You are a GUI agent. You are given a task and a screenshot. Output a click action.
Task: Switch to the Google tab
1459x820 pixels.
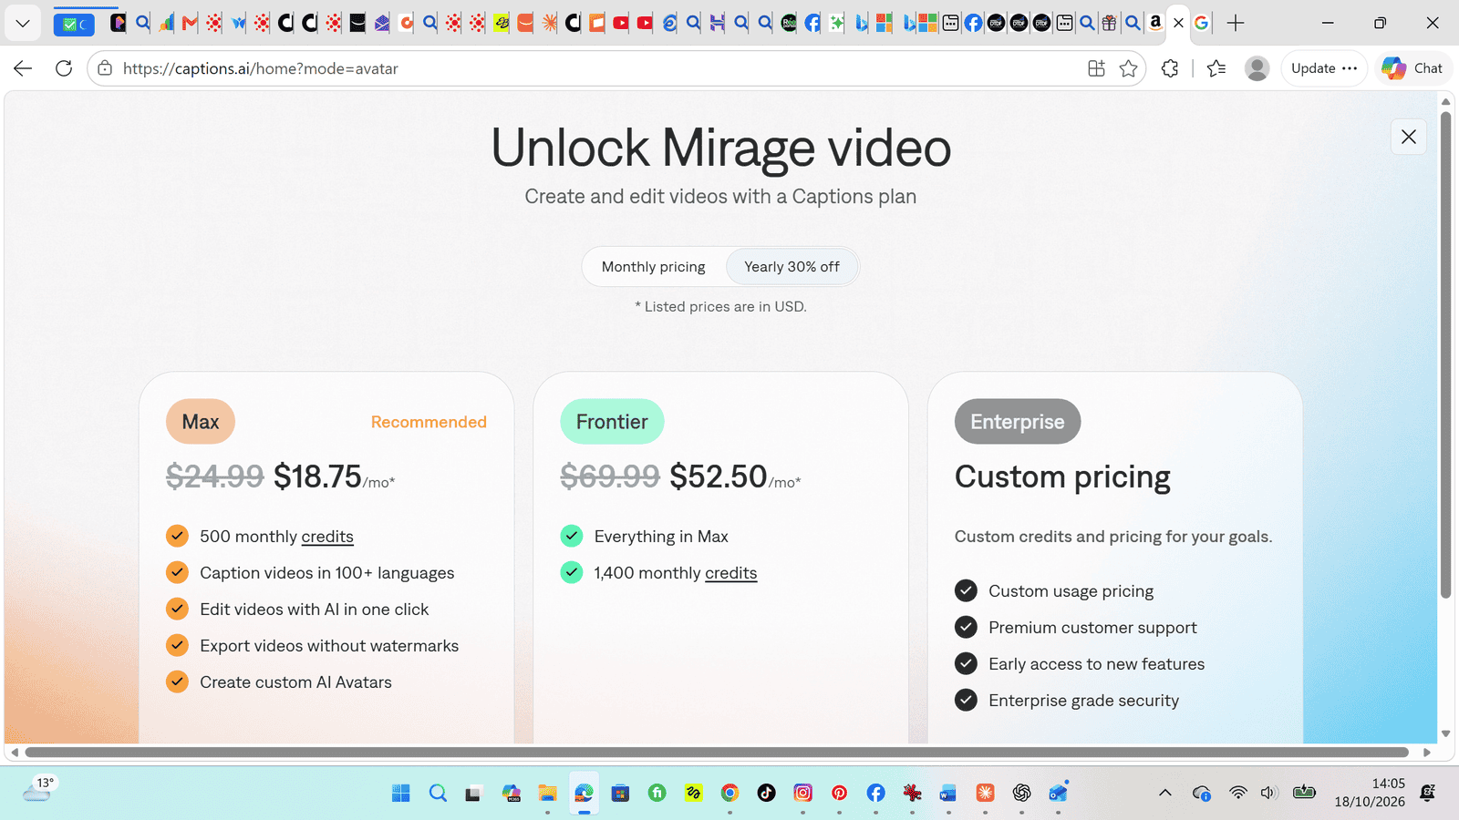(x=1202, y=23)
